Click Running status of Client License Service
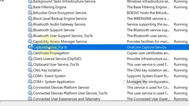 [180, 59]
